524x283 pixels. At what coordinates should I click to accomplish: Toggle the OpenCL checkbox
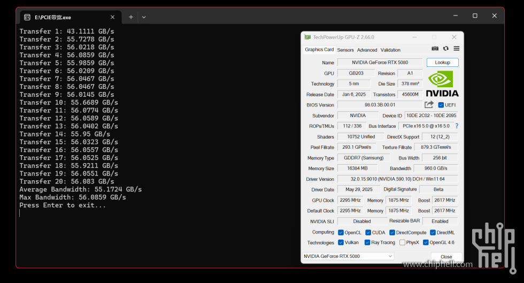(341, 233)
